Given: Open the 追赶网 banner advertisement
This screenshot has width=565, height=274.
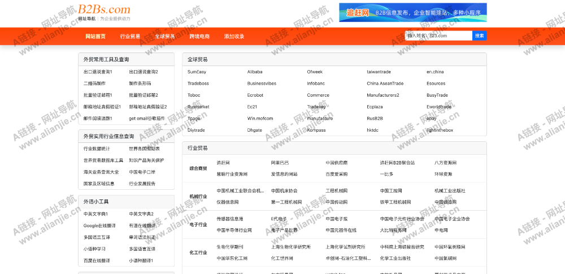Looking at the screenshot, I should coord(412,12).
